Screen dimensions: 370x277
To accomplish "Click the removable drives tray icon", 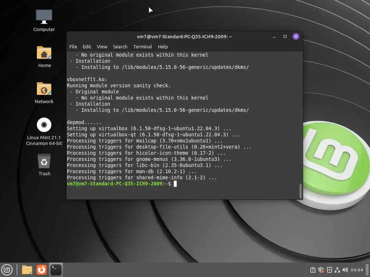I will point(330,270).
